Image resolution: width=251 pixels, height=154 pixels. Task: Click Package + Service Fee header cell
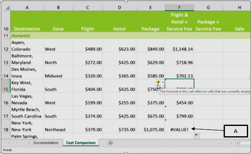(x=208, y=21)
